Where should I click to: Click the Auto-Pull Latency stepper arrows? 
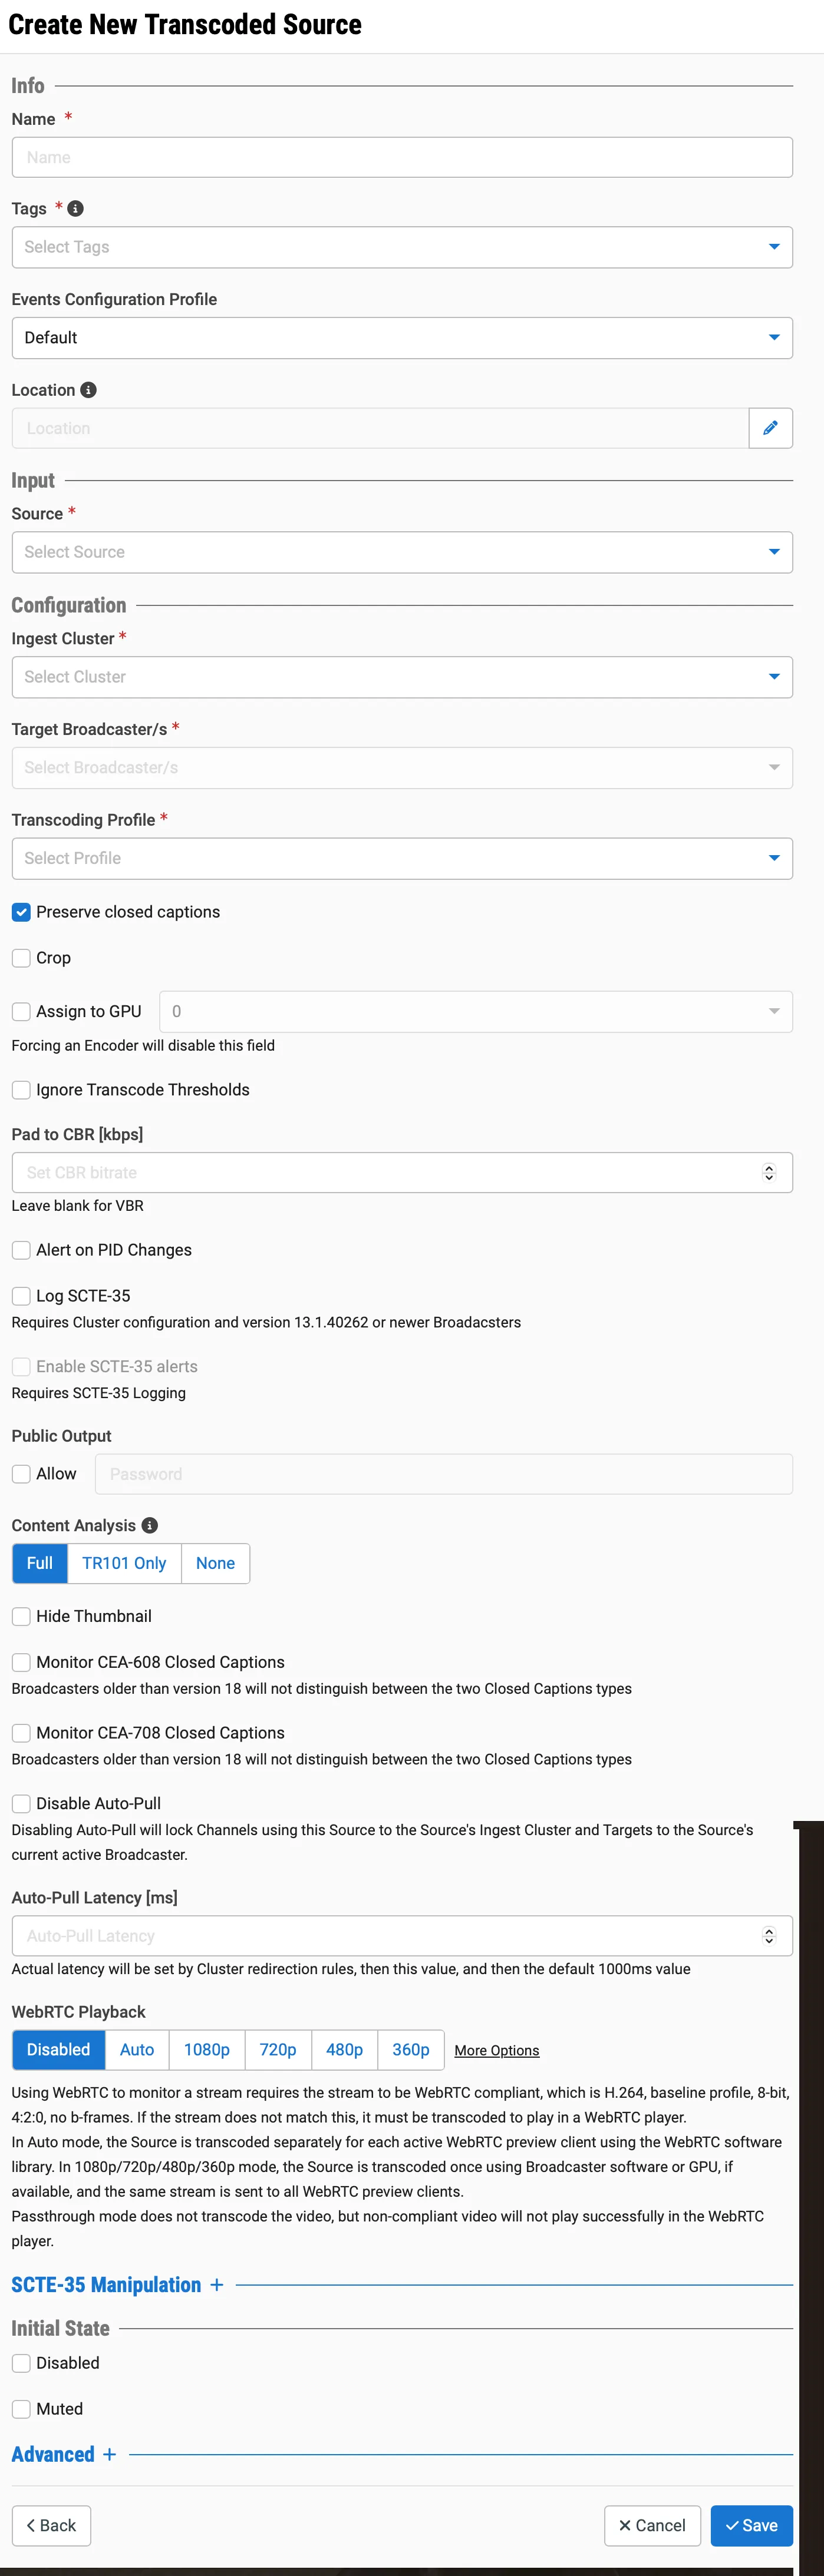coord(769,1936)
